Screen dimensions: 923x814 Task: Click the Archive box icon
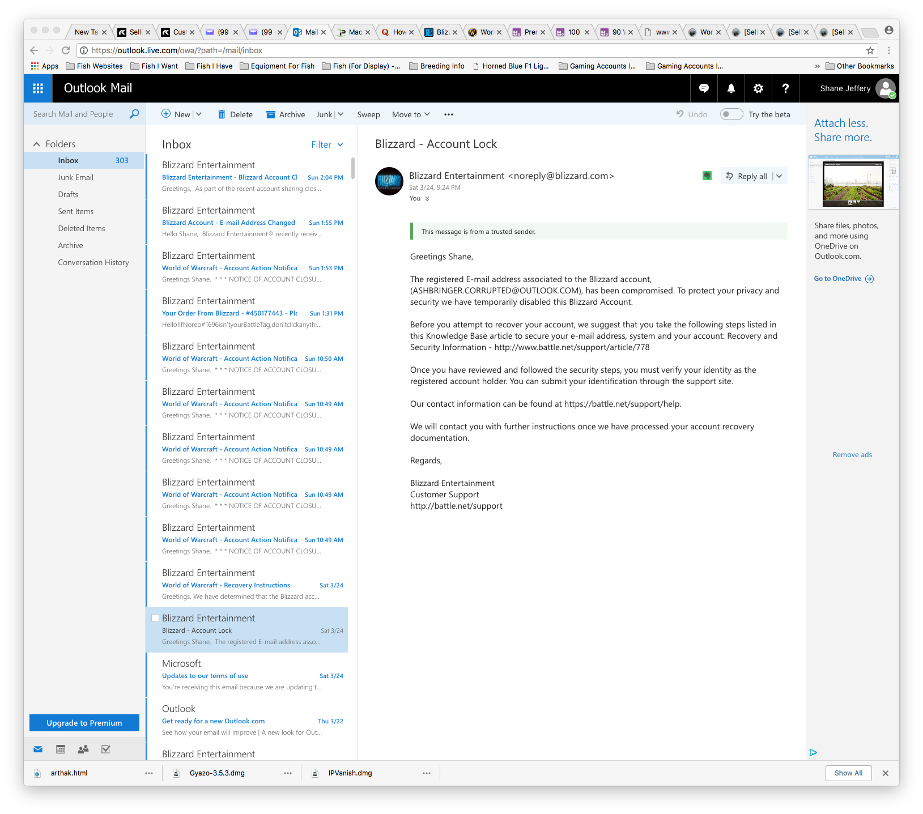tap(271, 114)
